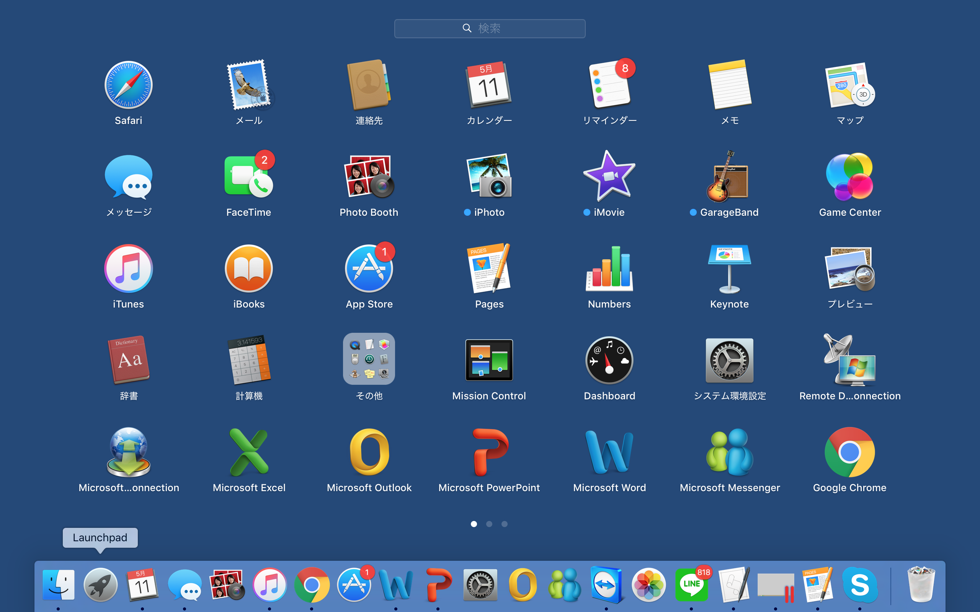Image resolution: width=980 pixels, height=612 pixels.
Task: Expand the その他 folder
Action: [x=369, y=359]
